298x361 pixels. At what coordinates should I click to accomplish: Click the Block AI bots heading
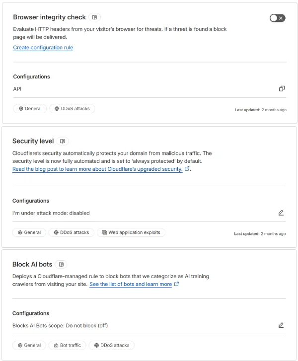[x=32, y=264]
